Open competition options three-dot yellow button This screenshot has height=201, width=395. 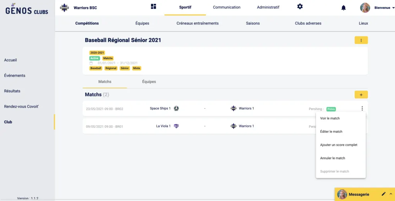(x=361, y=40)
